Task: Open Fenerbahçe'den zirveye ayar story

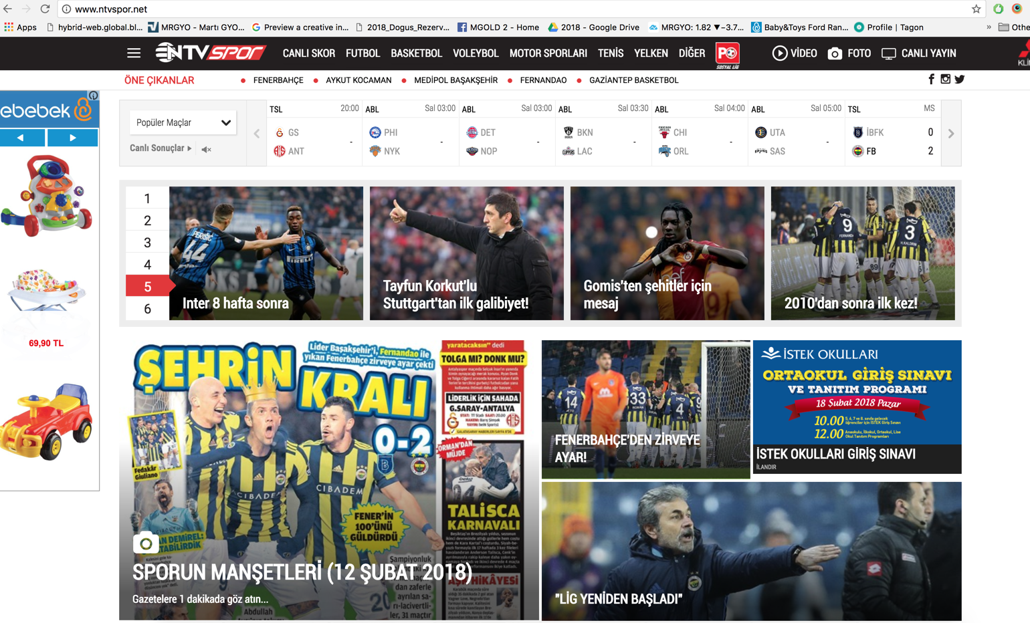Action: coord(646,409)
